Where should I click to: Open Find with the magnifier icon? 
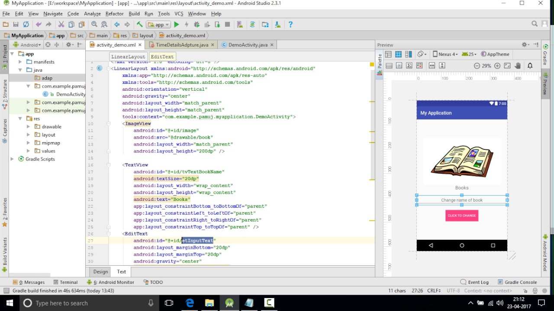[94, 25]
